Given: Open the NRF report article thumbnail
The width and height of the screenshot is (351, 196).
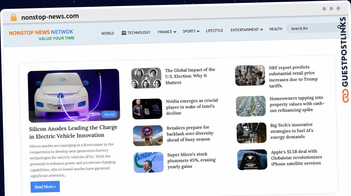Looking at the screenshot, I should (x=250, y=75).
